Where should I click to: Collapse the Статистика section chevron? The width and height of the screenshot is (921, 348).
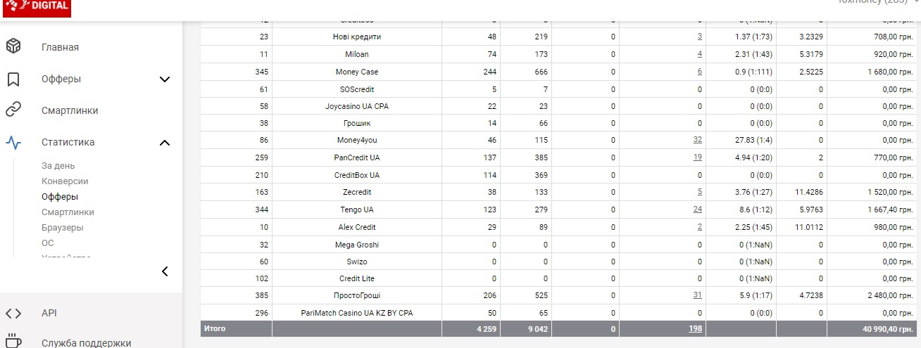coord(165,143)
